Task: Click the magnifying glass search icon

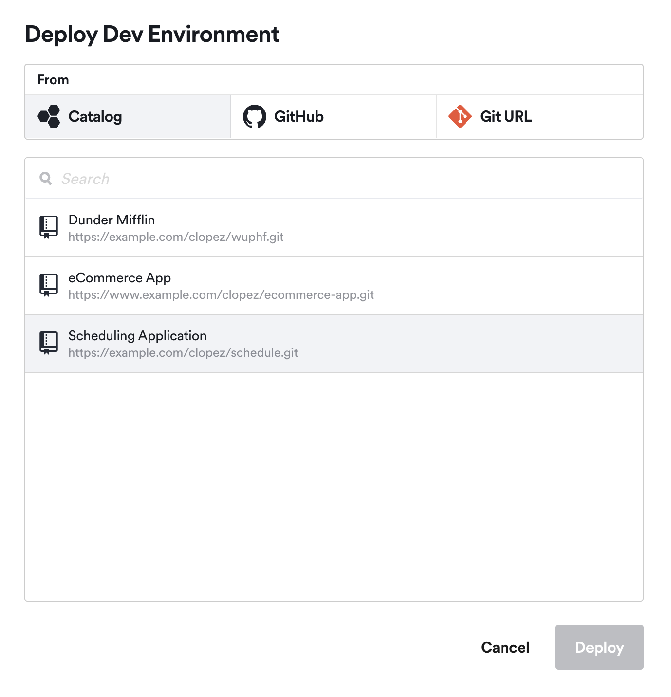Action: pos(45,178)
